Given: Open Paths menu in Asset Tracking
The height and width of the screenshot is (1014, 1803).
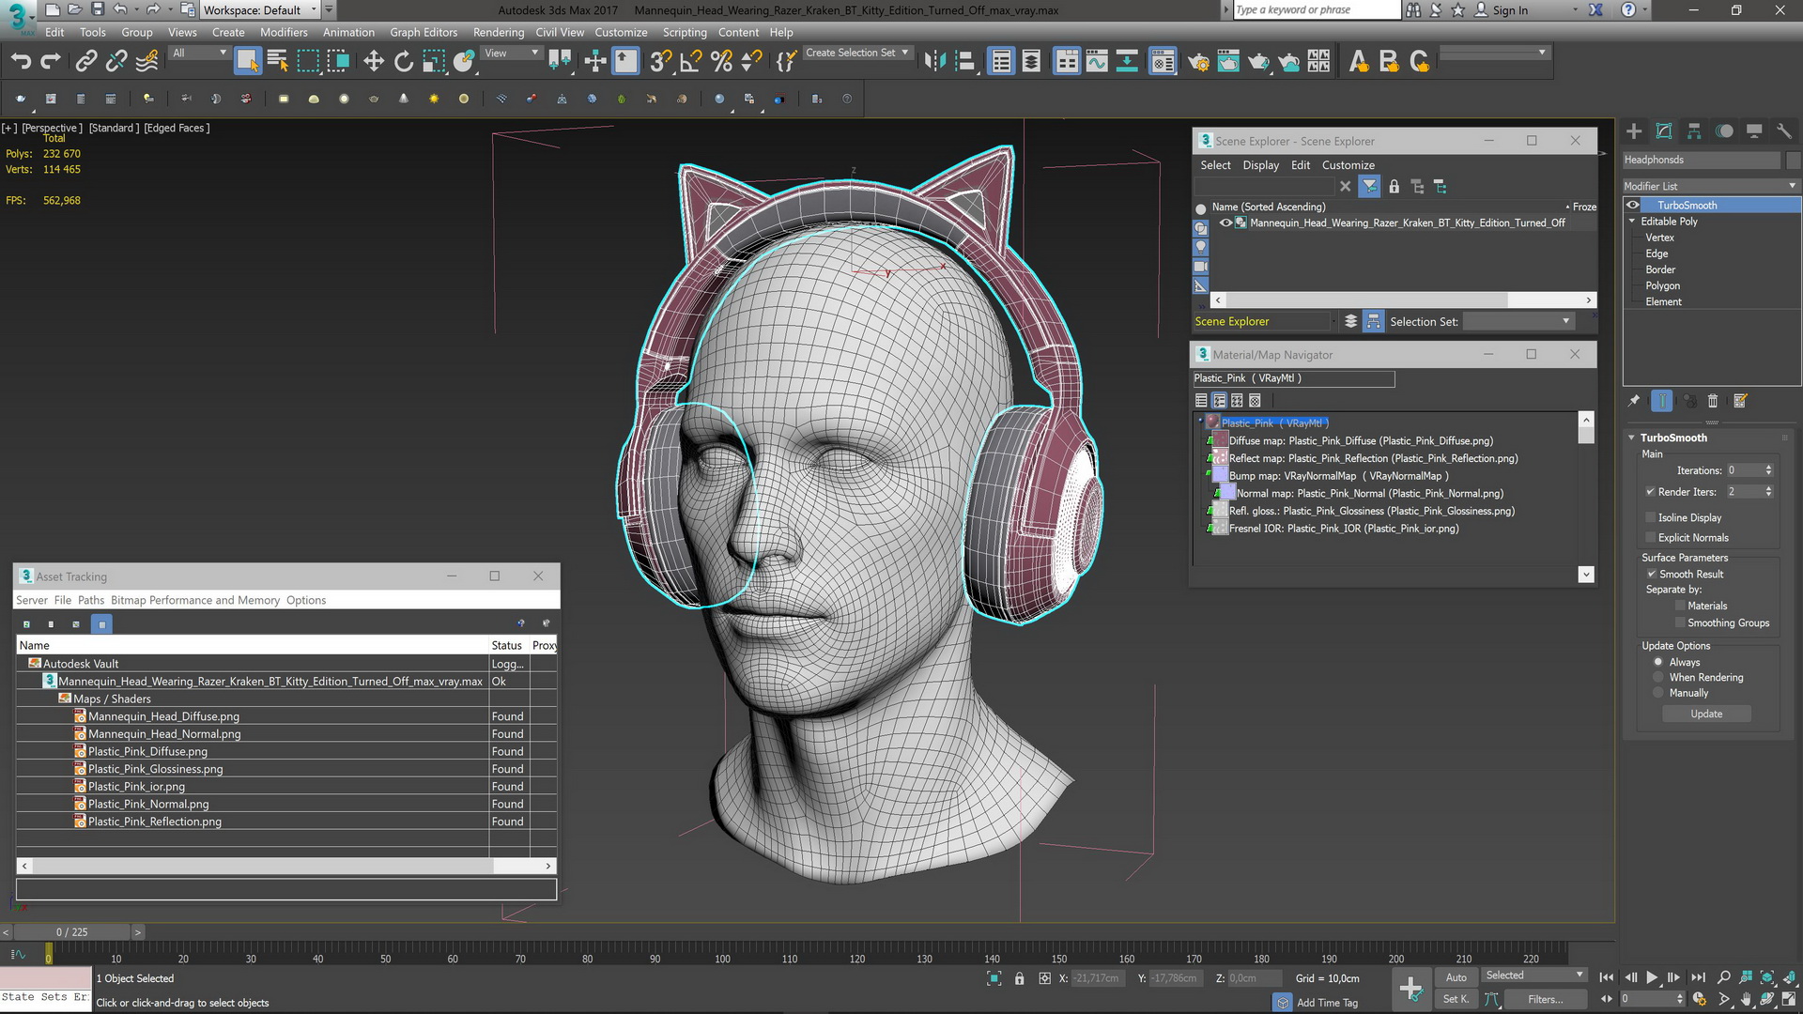Looking at the screenshot, I should click(x=91, y=600).
